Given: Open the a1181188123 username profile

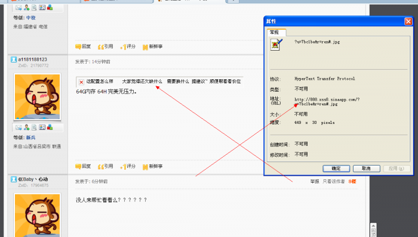Looking at the screenshot, I should 32,60.
